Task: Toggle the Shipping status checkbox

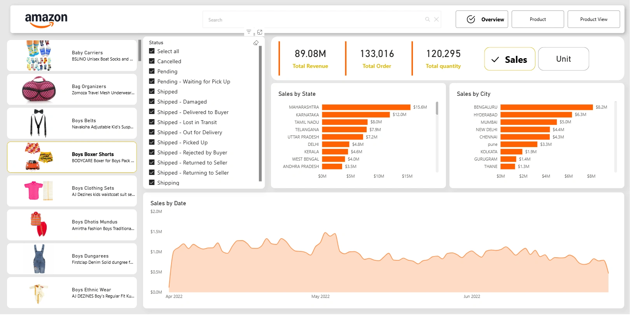Action: pos(152,183)
